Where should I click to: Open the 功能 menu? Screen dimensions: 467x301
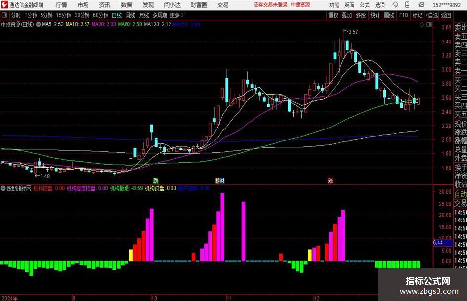pos(334,5)
